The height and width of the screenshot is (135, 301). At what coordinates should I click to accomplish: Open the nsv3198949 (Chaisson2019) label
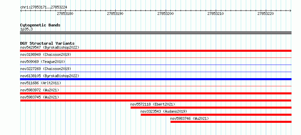tap(46, 54)
